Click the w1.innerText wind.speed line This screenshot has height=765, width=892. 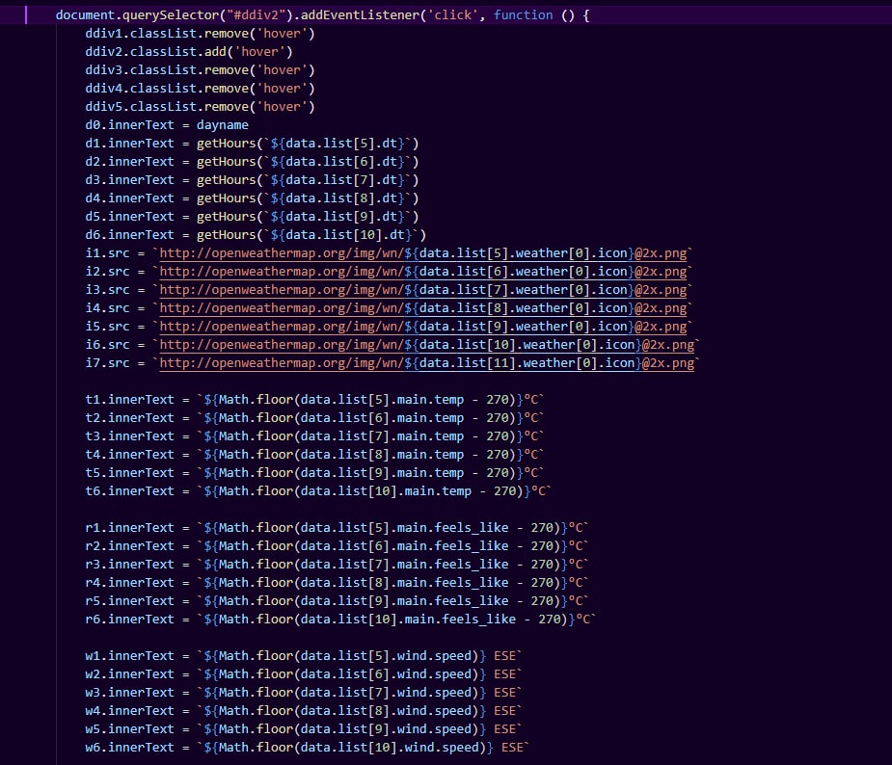tap(304, 655)
